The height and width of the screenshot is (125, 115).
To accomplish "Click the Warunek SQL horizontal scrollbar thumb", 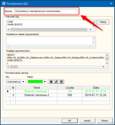I will [49, 29].
